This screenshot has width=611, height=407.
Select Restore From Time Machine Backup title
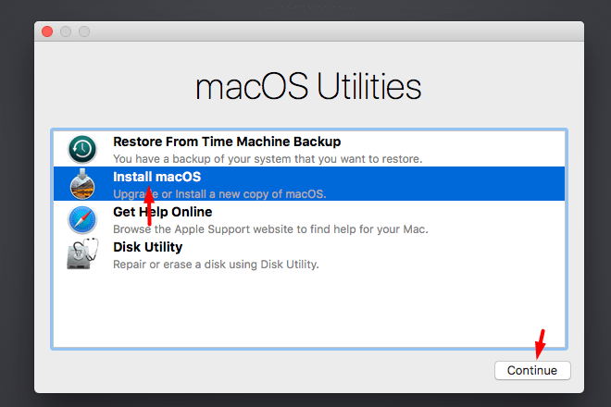(x=227, y=142)
